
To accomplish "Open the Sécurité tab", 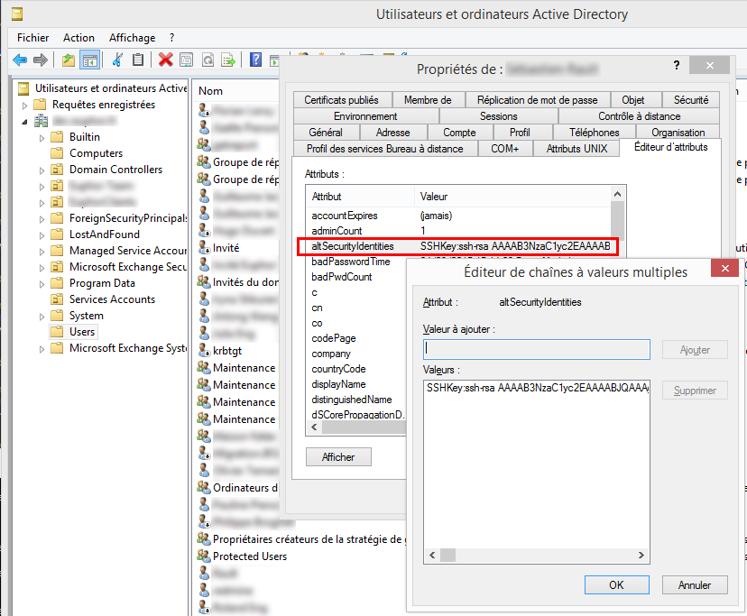I will [690, 100].
